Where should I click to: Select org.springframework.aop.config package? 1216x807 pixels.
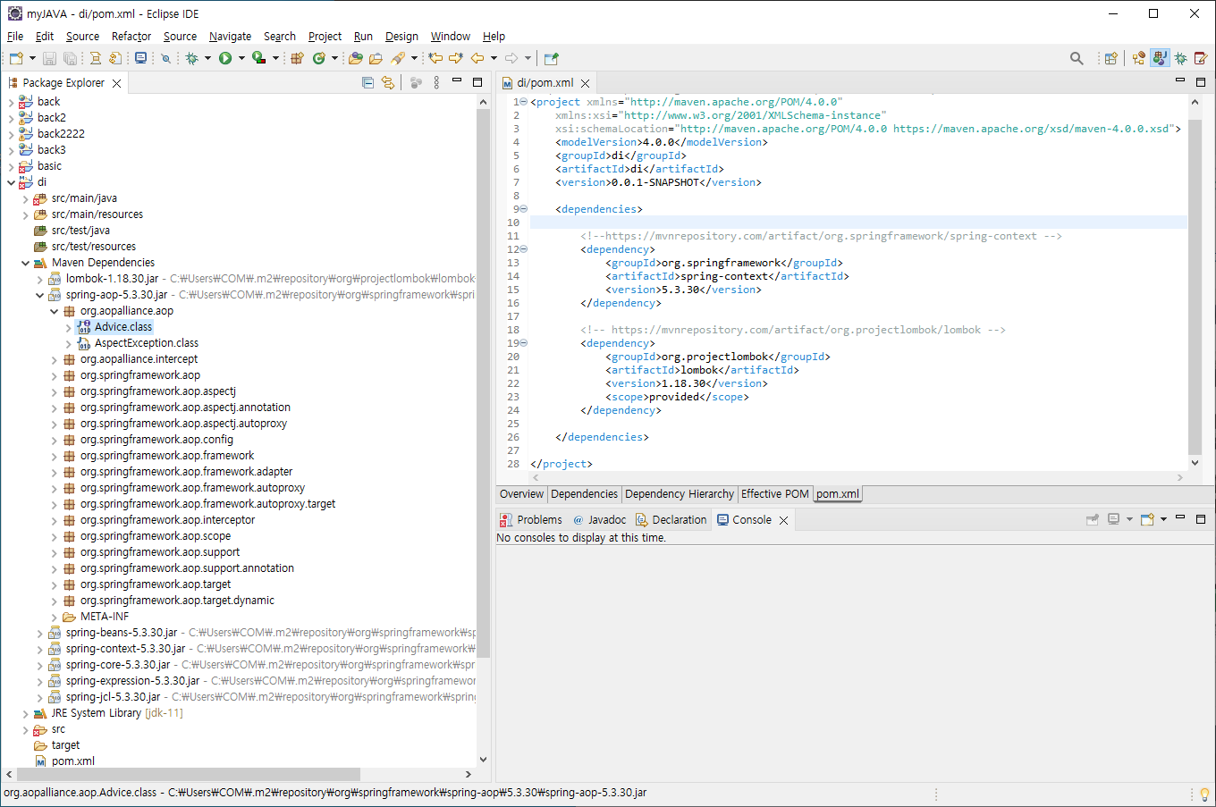[156, 440]
